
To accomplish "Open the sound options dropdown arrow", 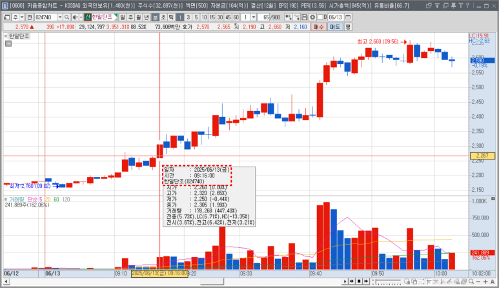I will (x=81, y=17).
